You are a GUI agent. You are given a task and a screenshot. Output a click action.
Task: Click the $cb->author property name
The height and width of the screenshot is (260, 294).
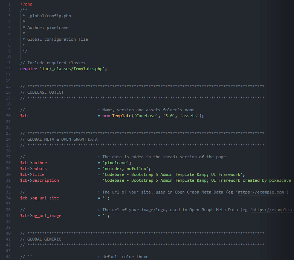(x=33, y=162)
